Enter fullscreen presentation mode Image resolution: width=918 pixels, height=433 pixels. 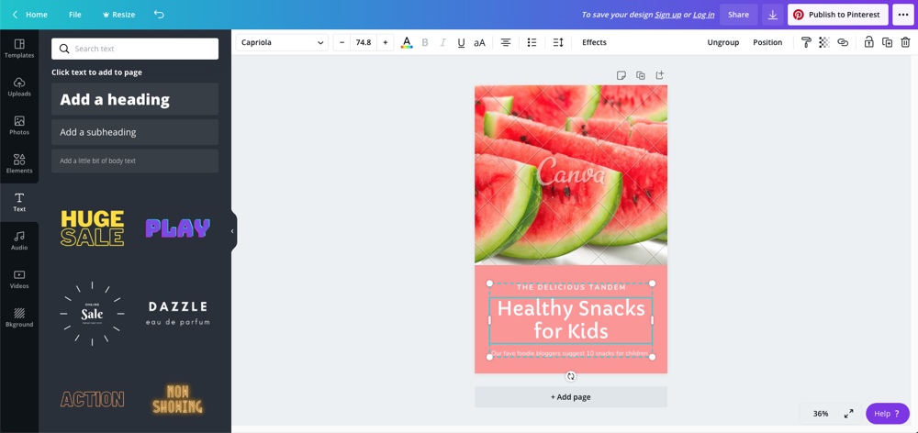(x=848, y=414)
